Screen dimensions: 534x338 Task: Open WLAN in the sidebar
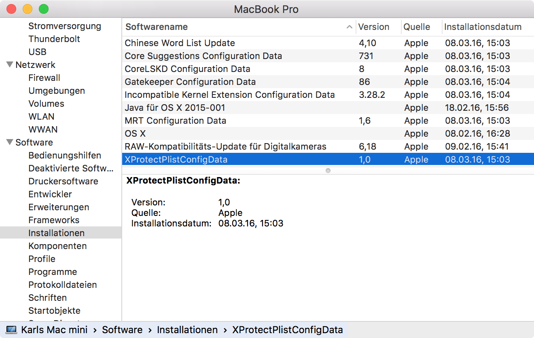click(41, 116)
